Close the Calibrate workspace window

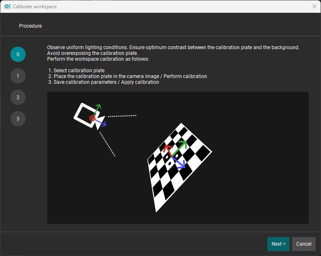pos(314,6)
